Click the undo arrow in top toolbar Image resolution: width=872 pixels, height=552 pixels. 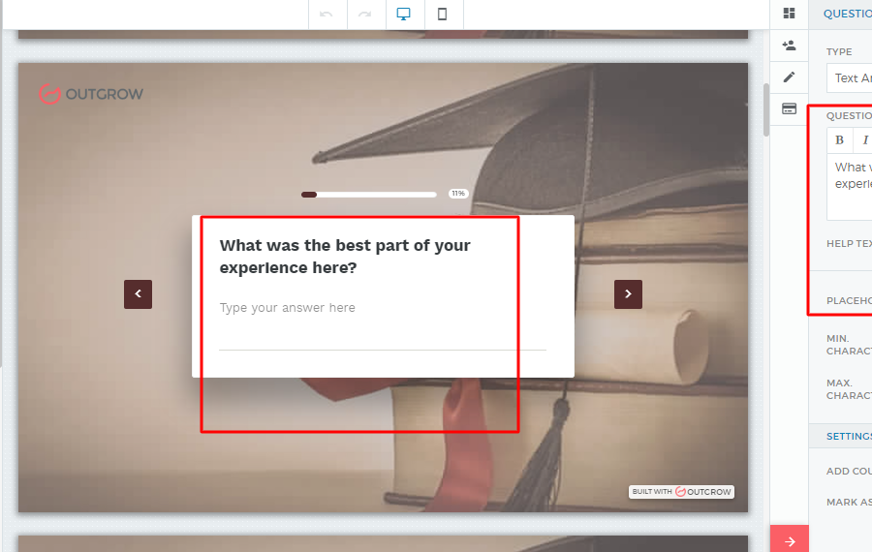pos(327,15)
